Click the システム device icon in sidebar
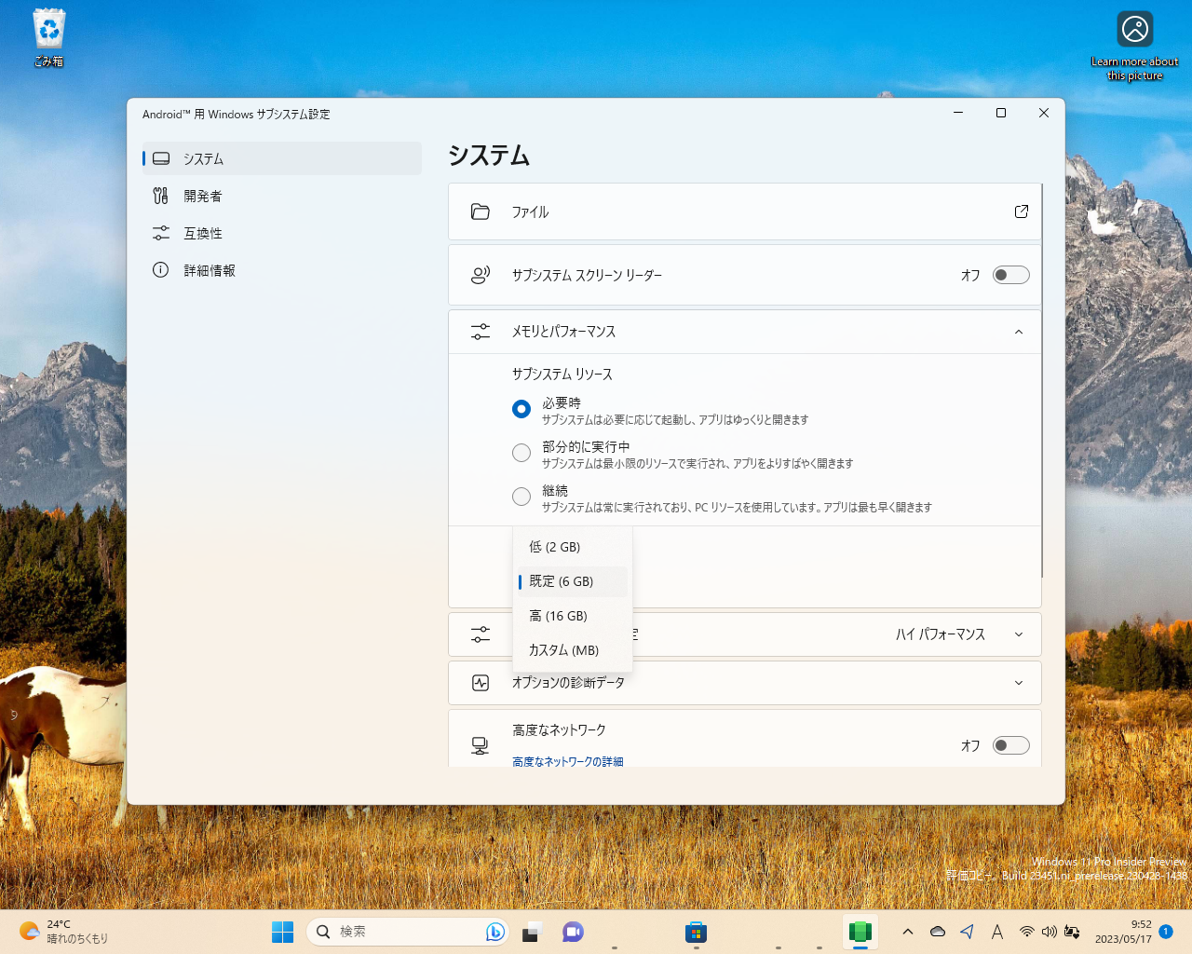 point(161,158)
